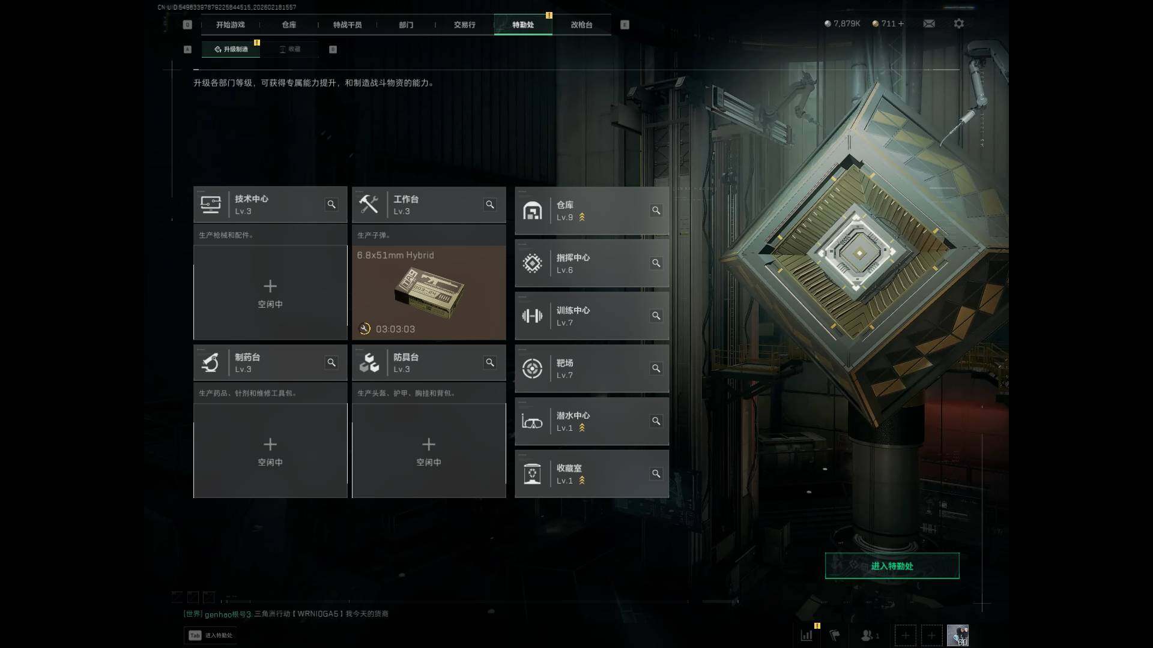This screenshot has height=648, width=1153.
Task: Click the 进入特勤处 button
Action: (x=892, y=566)
